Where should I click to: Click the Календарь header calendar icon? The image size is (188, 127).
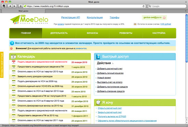pyautogui.click(x=13, y=56)
